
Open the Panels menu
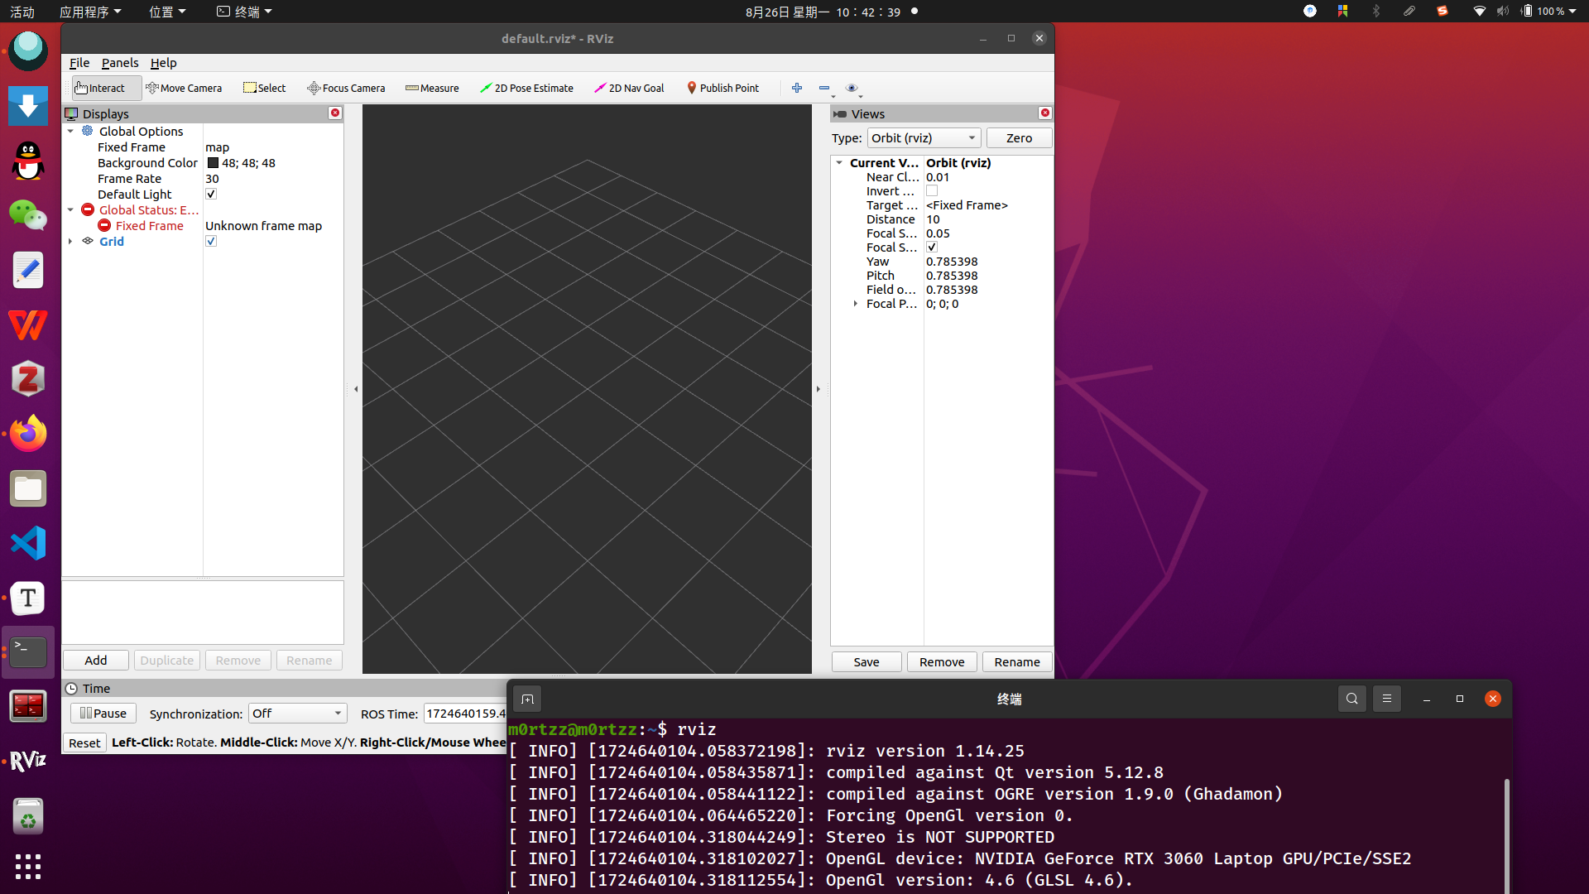click(x=120, y=63)
